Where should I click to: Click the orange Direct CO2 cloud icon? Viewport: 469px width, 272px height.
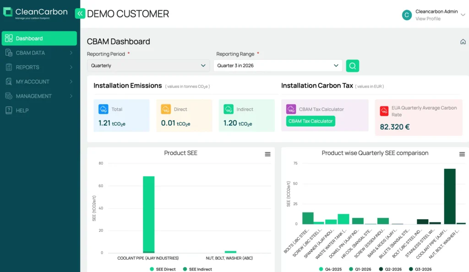tap(166, 109)
